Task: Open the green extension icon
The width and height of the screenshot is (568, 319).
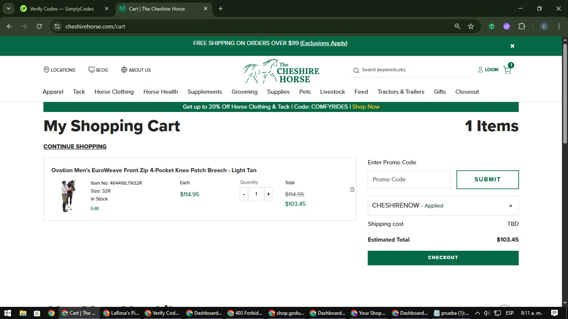Action: [492, 26]
